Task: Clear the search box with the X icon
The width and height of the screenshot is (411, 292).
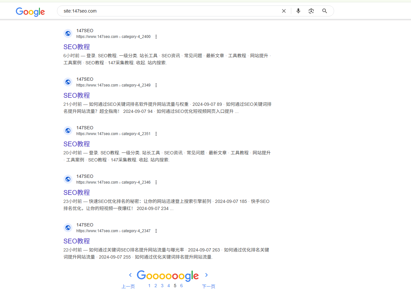Action: pyautogui.click(x=284, y=11)
